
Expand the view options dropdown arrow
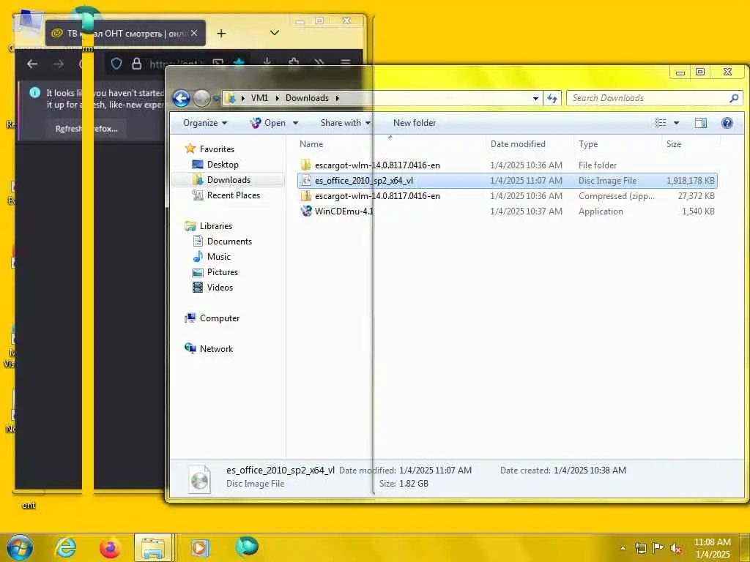pyautogui.click(x=676, y=123)
